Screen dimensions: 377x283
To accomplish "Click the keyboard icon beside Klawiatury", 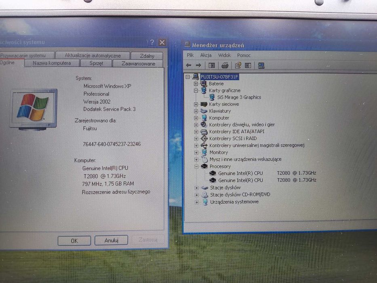I will tap(204, 111).
